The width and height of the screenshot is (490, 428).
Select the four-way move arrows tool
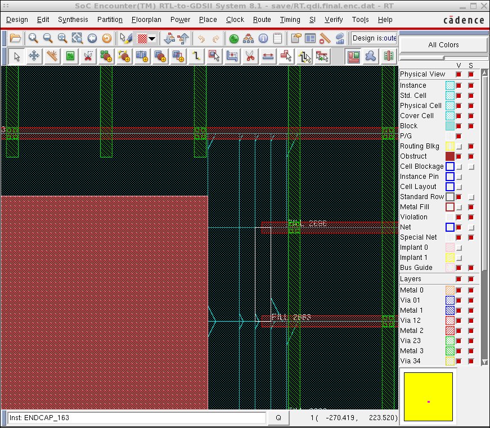[x=34, y=56]
